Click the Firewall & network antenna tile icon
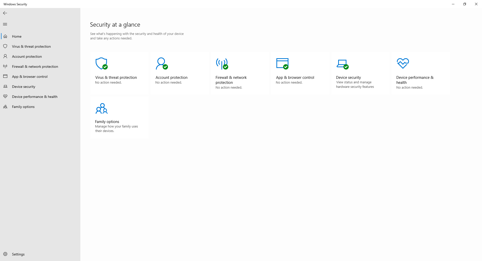482x261 pixels. 222,63
